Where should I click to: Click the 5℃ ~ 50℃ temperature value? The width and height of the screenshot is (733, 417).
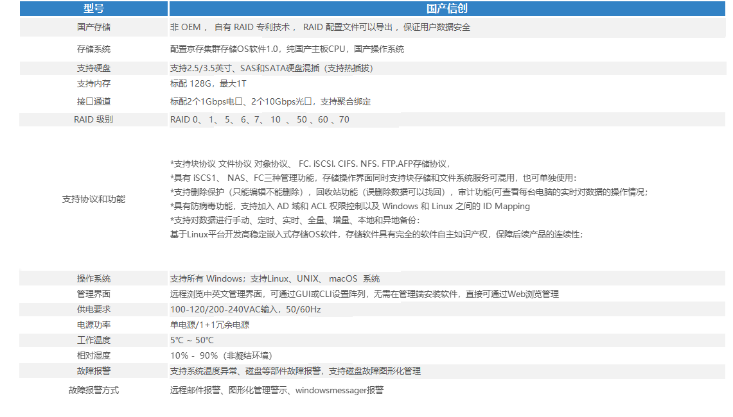click(192, 340)
